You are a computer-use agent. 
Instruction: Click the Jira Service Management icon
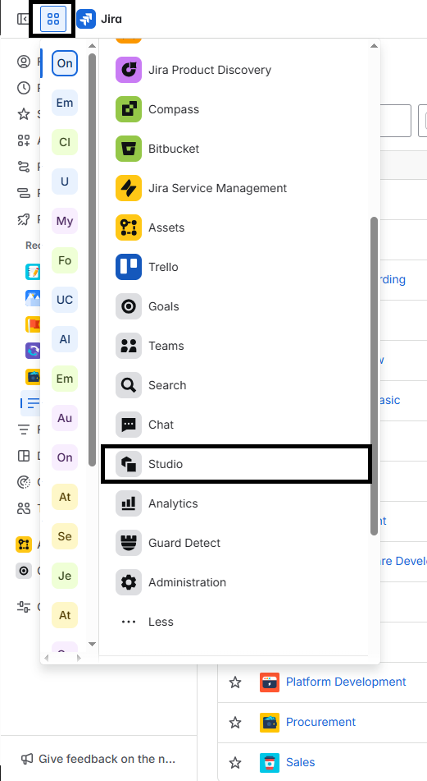tap(129, 188)
